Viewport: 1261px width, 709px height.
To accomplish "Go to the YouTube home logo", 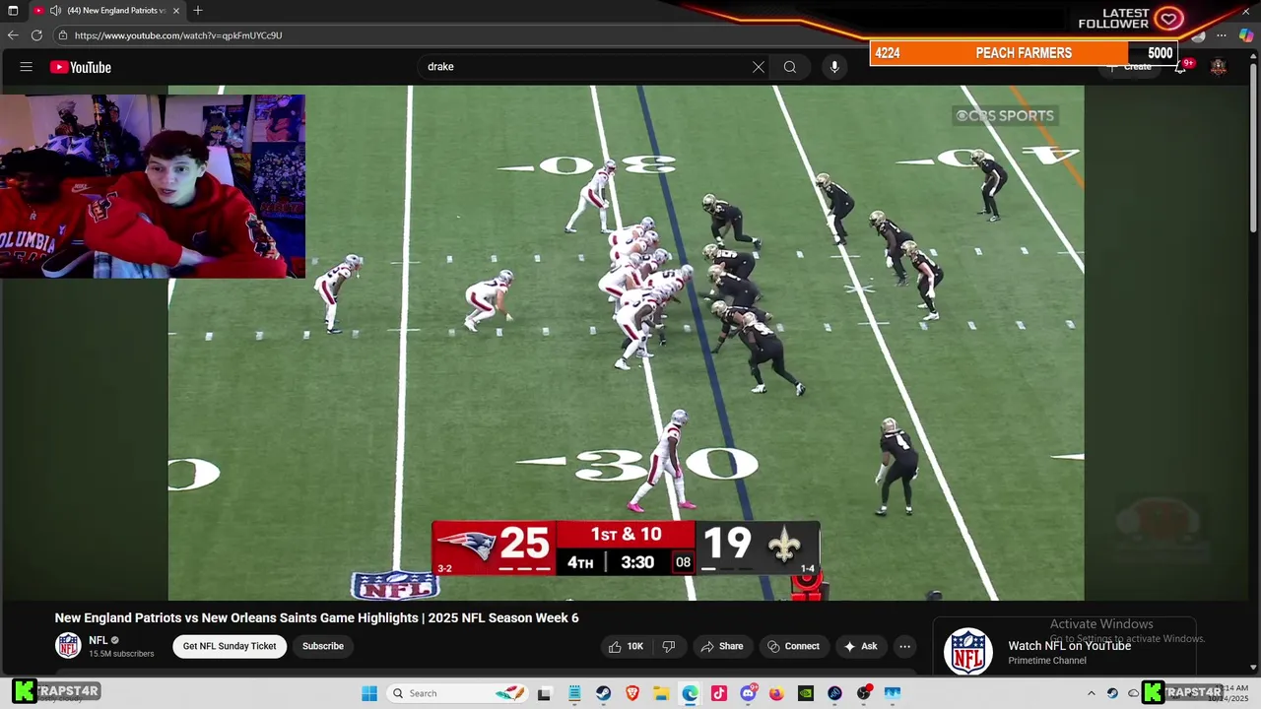I will pos(81,67).
